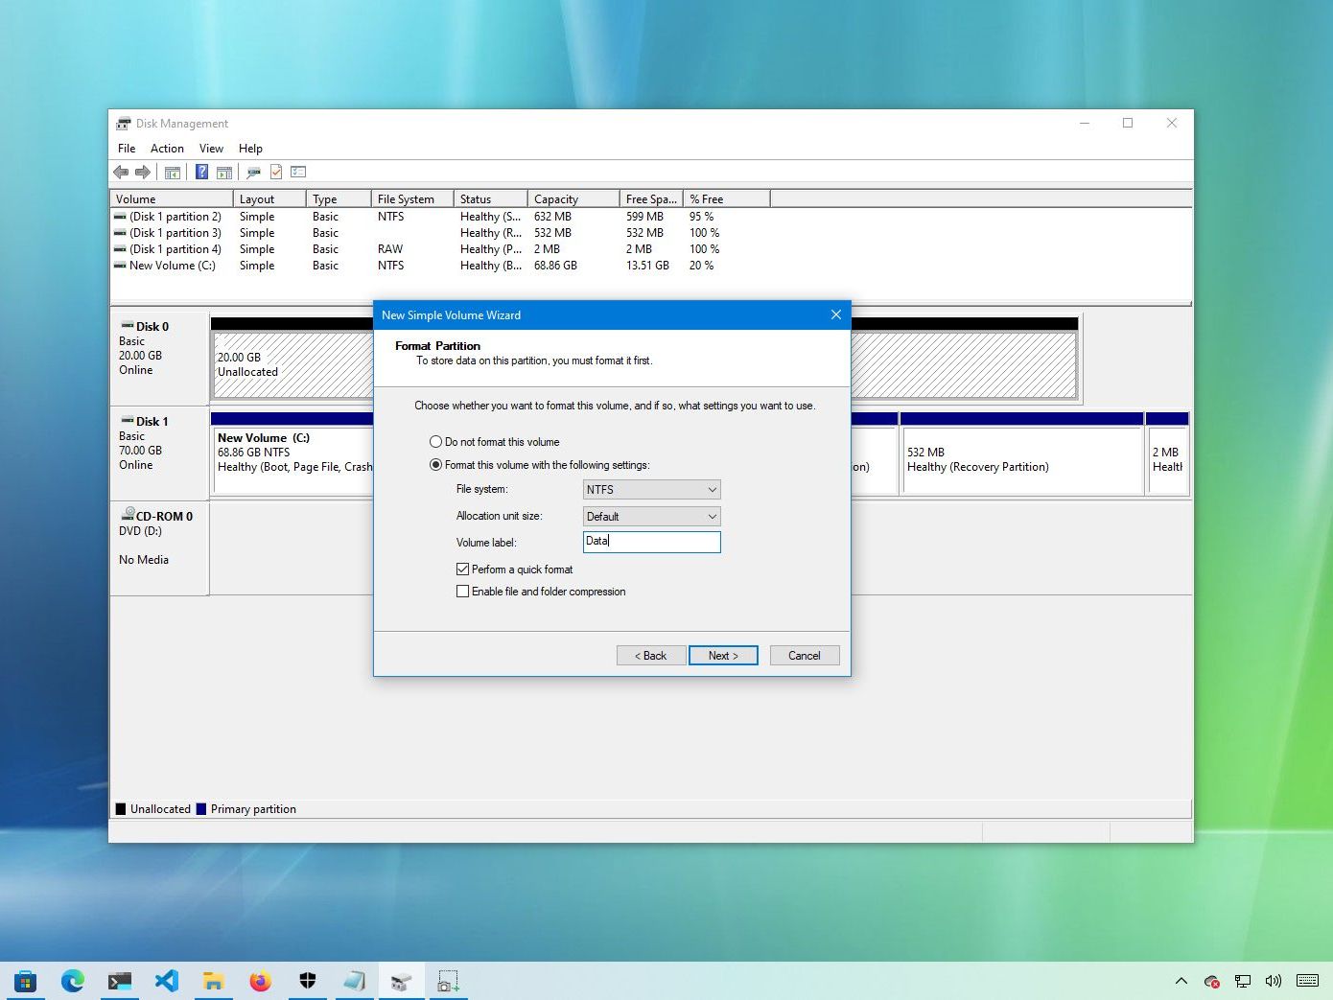Open Visual Studio Code from taskbar
Screen dimensions: 1333x1000
(167, 981)
